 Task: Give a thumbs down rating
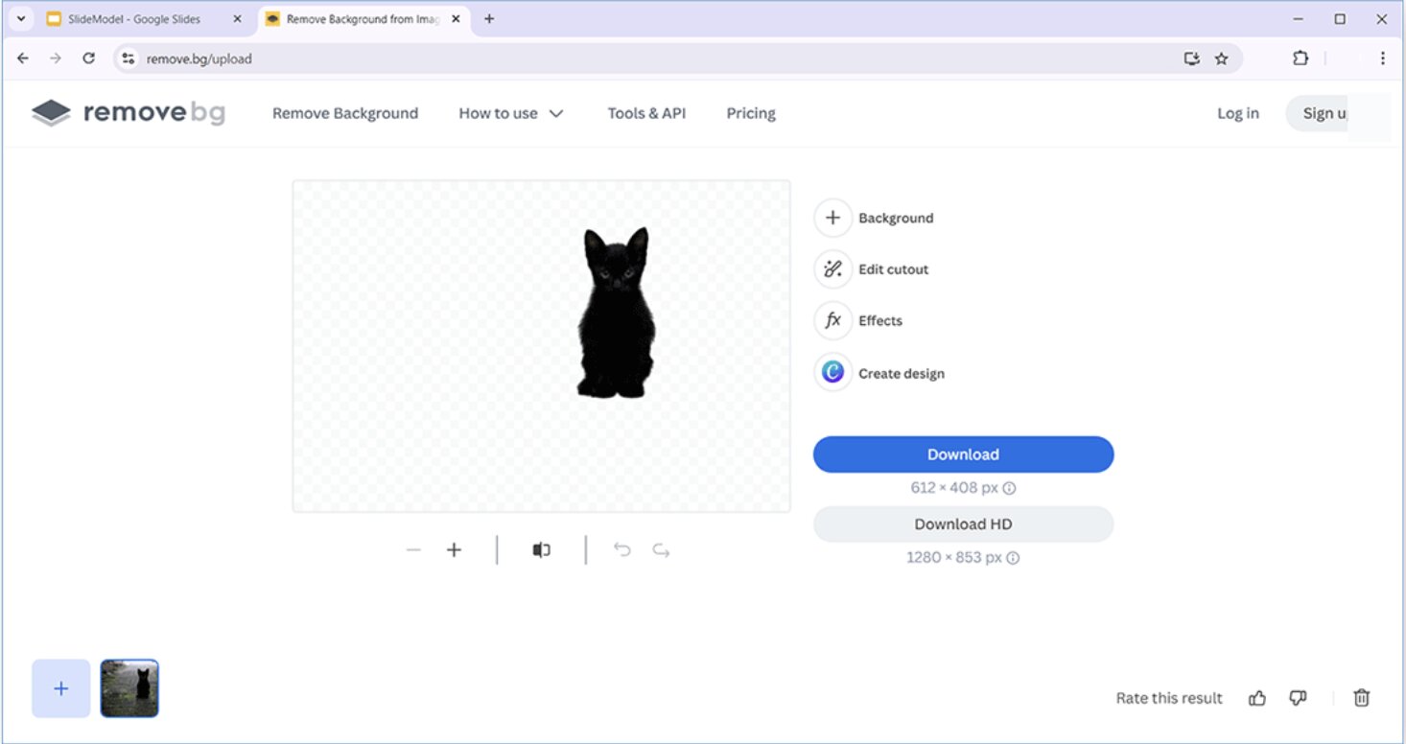click(x=1298, y=698)
